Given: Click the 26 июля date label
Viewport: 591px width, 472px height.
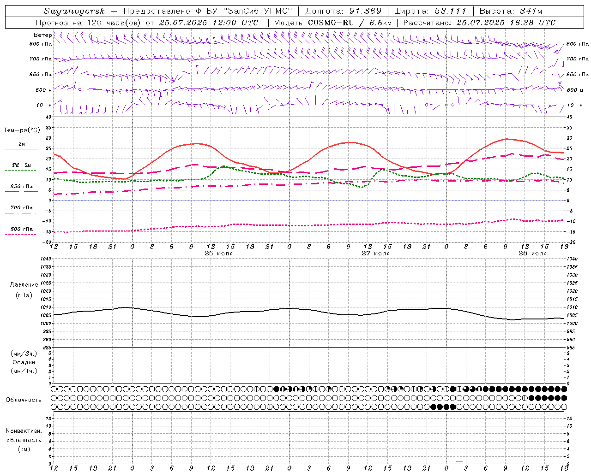Looking at the screenshot, I should [219, 254].
